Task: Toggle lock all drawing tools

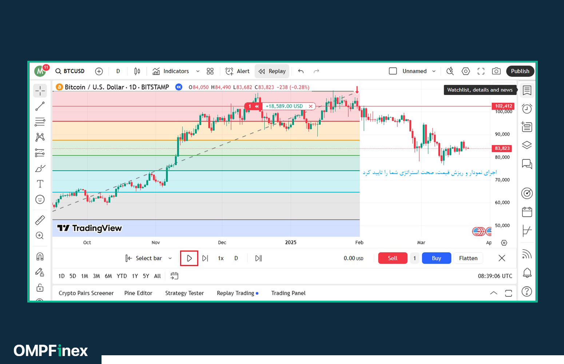Action: point(40,288)
